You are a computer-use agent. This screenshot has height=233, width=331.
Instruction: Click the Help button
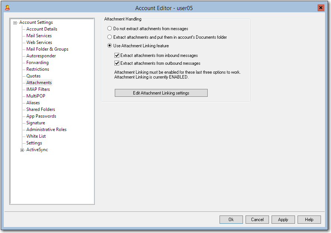coord(309,219)
